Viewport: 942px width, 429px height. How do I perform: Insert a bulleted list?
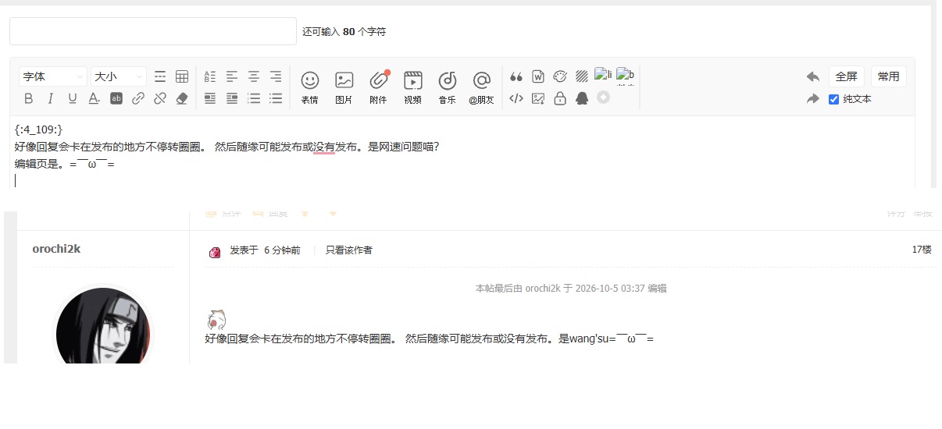tap(276, 98)
